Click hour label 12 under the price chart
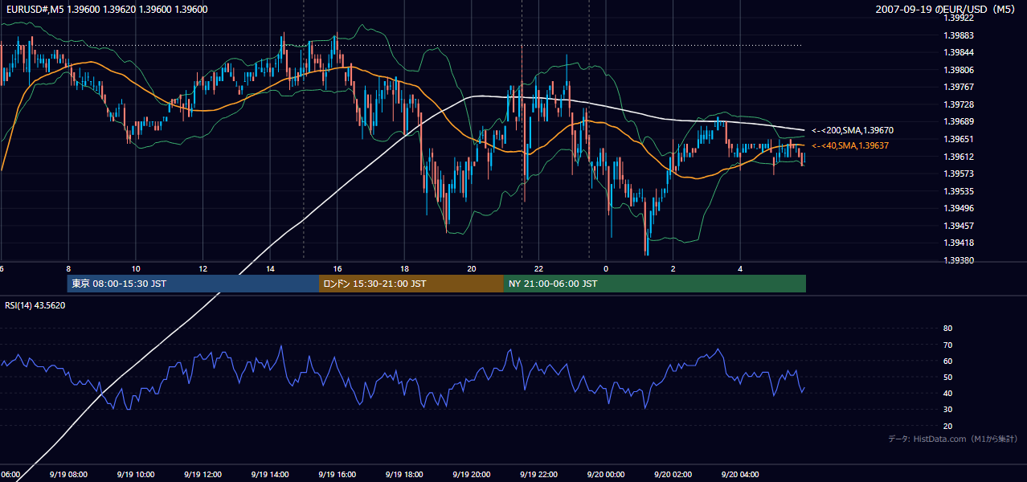 coord(203,268)
